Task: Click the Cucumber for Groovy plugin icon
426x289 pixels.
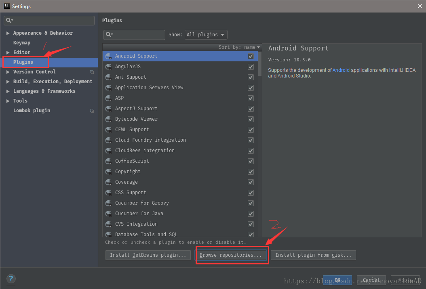Action: click(x=108, y=203)
